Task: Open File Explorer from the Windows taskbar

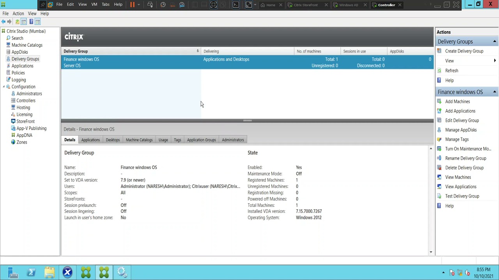Action: [50, 273]
